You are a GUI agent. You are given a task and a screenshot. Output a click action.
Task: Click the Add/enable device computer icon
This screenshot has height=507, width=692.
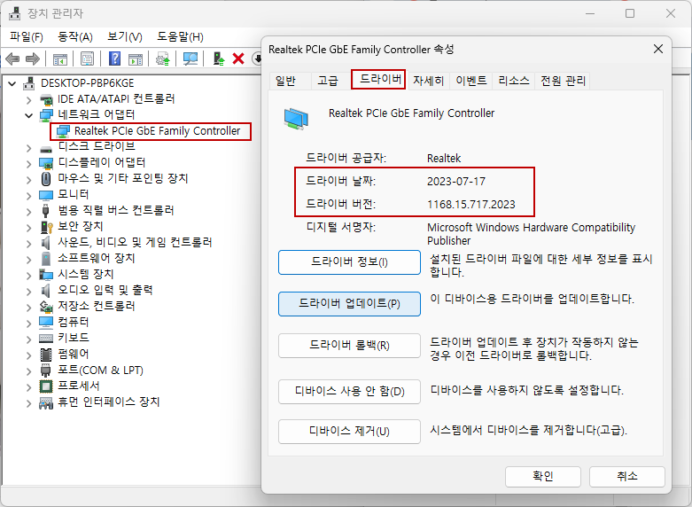click(219, 58)
